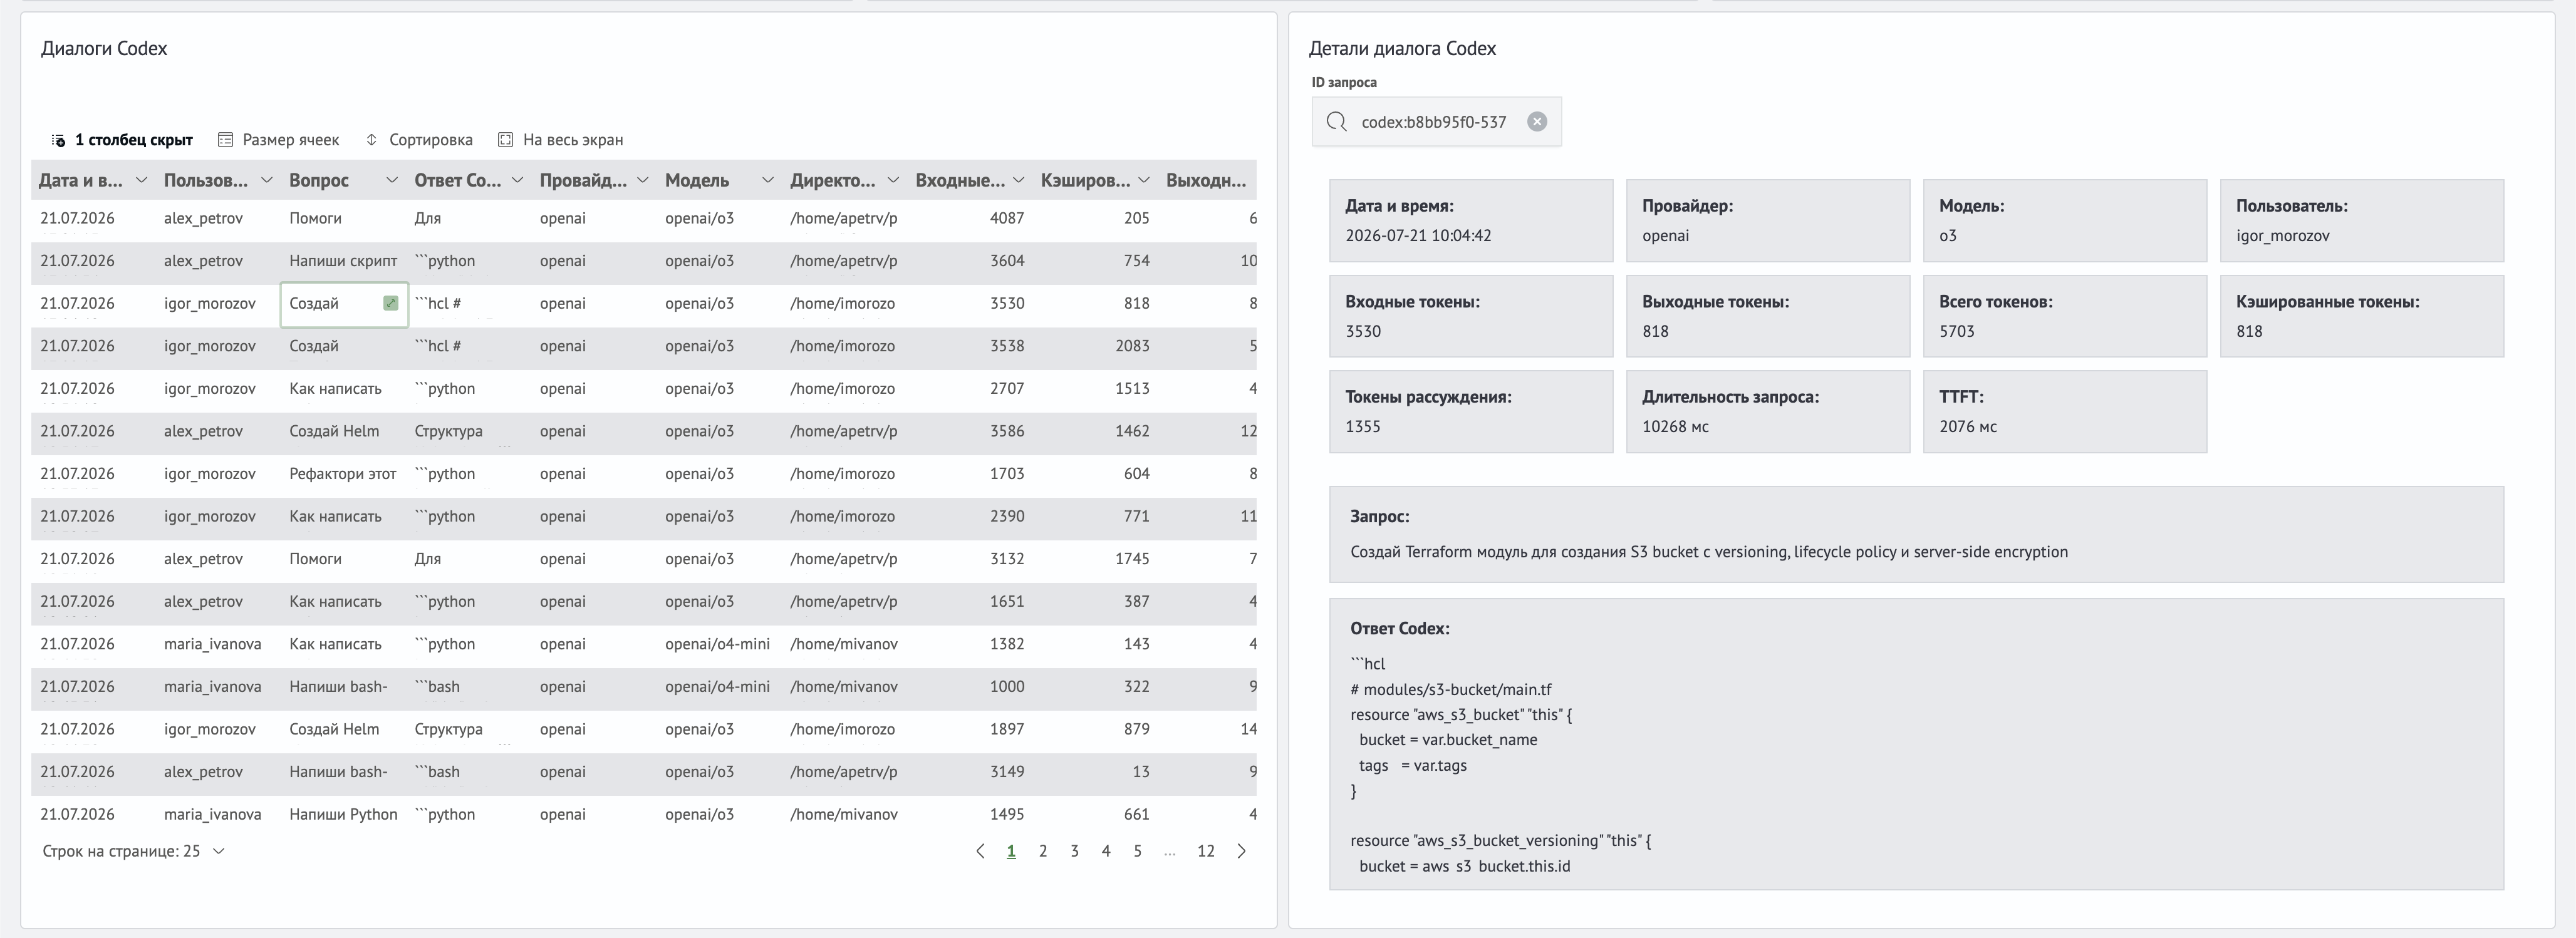Click the model value "o3" in dialog details
Viewport: 2576px width, 938px height.
(x=1947, y=236)
